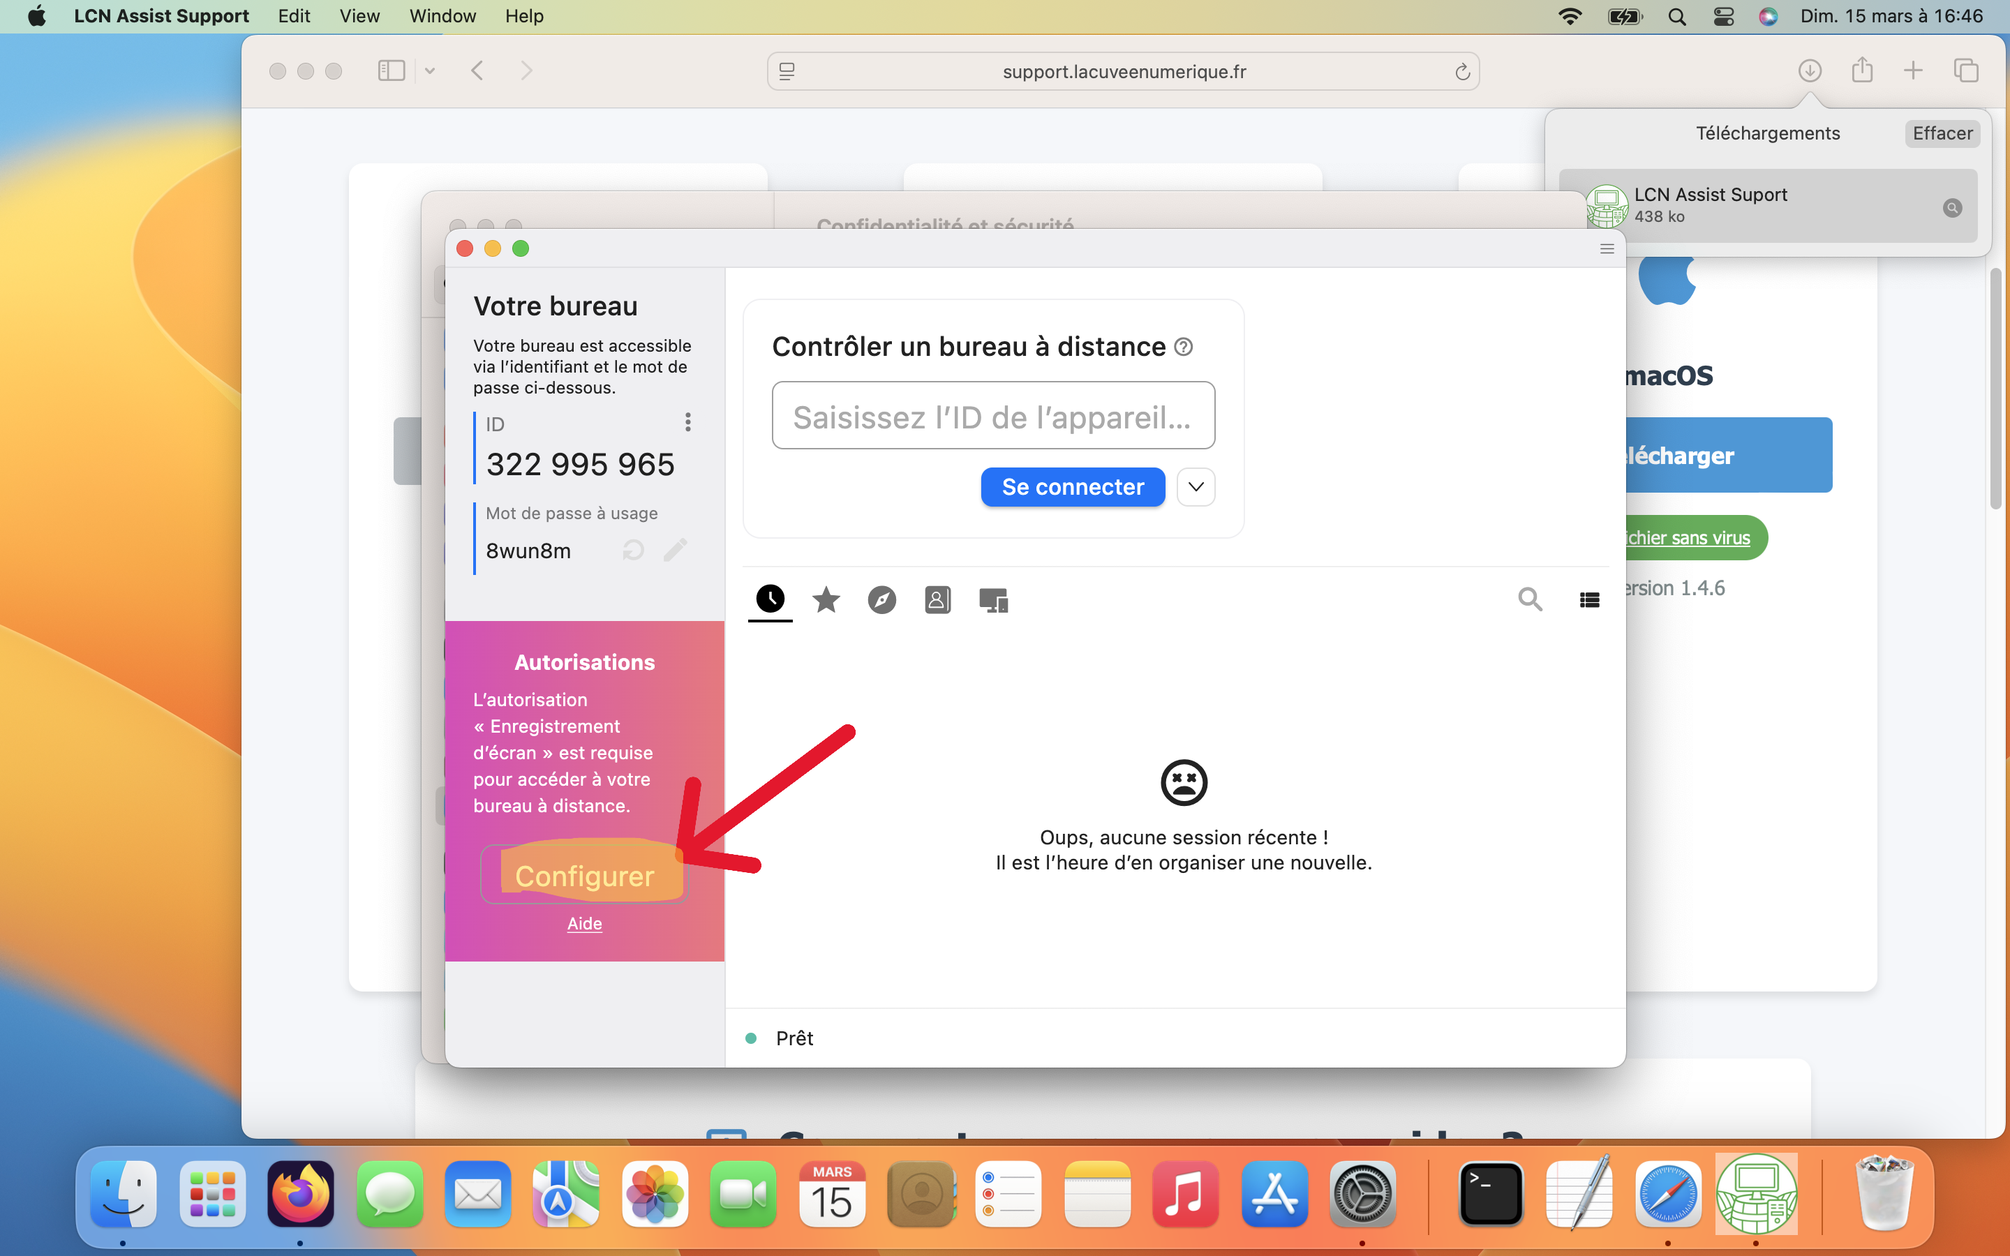
Task: Click the Effacer button in Téléchargements
Action: click(x=1942, y=134)
